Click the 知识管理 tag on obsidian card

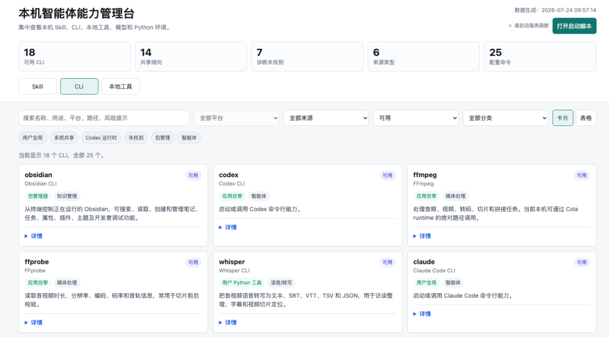click(x=67, y=196)
